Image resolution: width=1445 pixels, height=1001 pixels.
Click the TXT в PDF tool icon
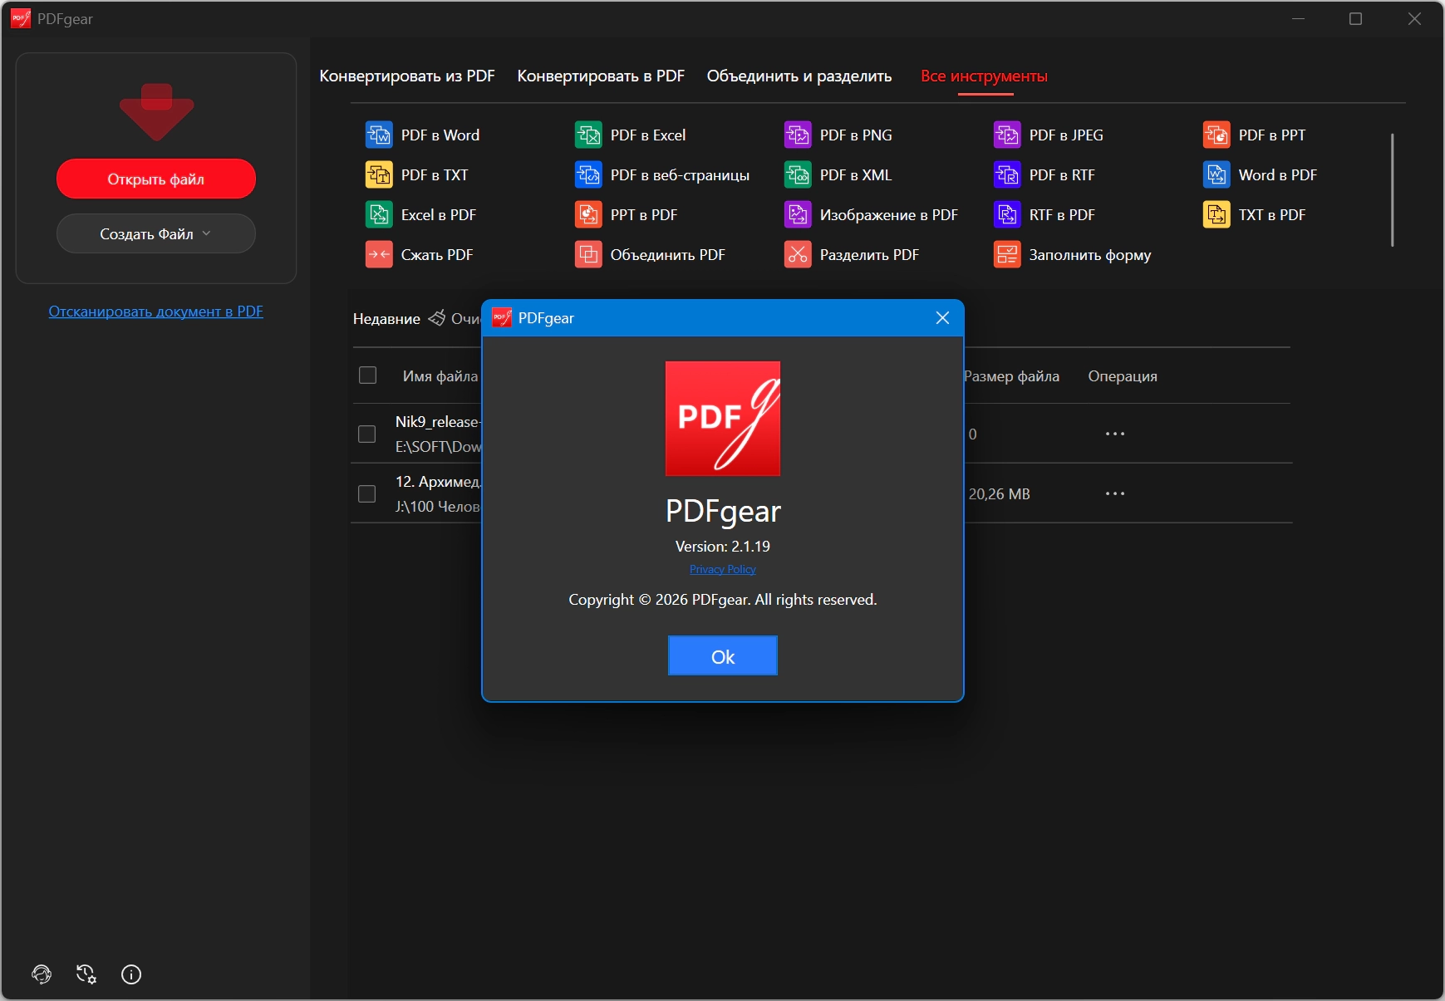click(x=1216, y=214)
